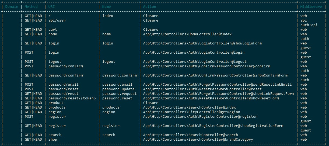Screen dimensions: 329x146
Task: Click the ForgotPasswordController@sendResetLinkEmail action
Action: [x=217, y=85]
